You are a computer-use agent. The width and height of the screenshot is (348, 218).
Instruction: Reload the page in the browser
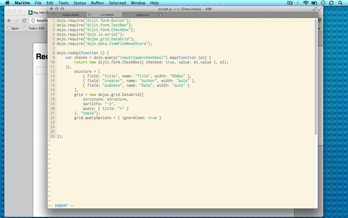click(x=24, y=20)
